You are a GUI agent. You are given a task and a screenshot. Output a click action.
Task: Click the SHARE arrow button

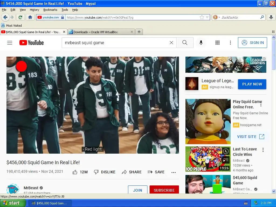tap(132, 172)
